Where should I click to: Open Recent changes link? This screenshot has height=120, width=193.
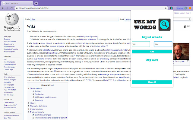[9, 67]
